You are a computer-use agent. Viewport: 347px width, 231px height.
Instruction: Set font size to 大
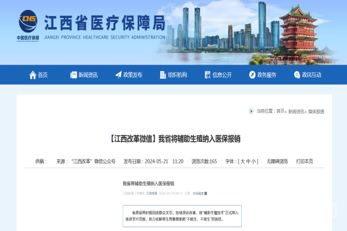point(243,162)
